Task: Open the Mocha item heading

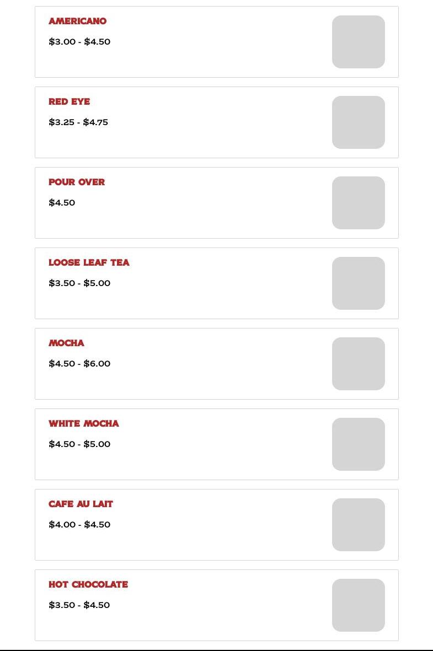Action: tap(67, 343)
